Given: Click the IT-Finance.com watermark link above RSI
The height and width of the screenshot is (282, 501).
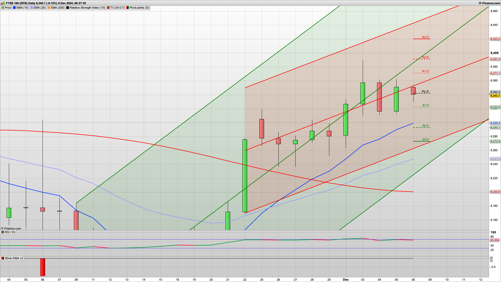Looking at the screenshot, I should [x=11, y=228].
